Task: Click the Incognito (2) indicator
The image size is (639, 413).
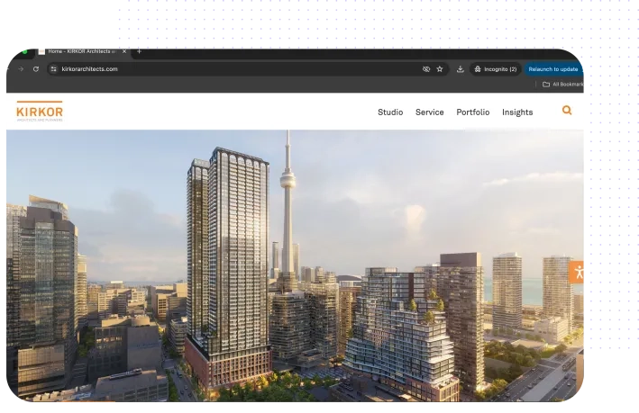Action: pos(495,69)
